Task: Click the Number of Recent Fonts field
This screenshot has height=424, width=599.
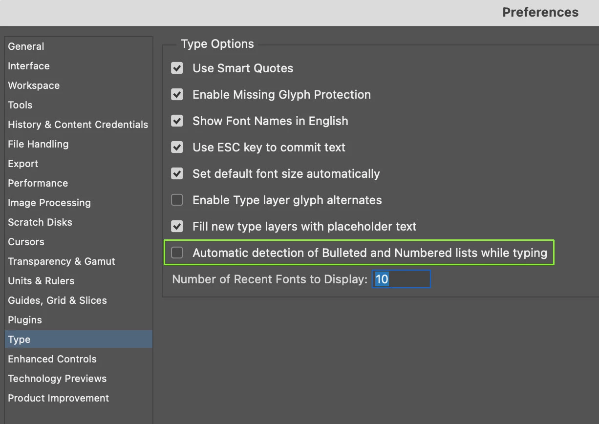Action: [x=401, y=279]
